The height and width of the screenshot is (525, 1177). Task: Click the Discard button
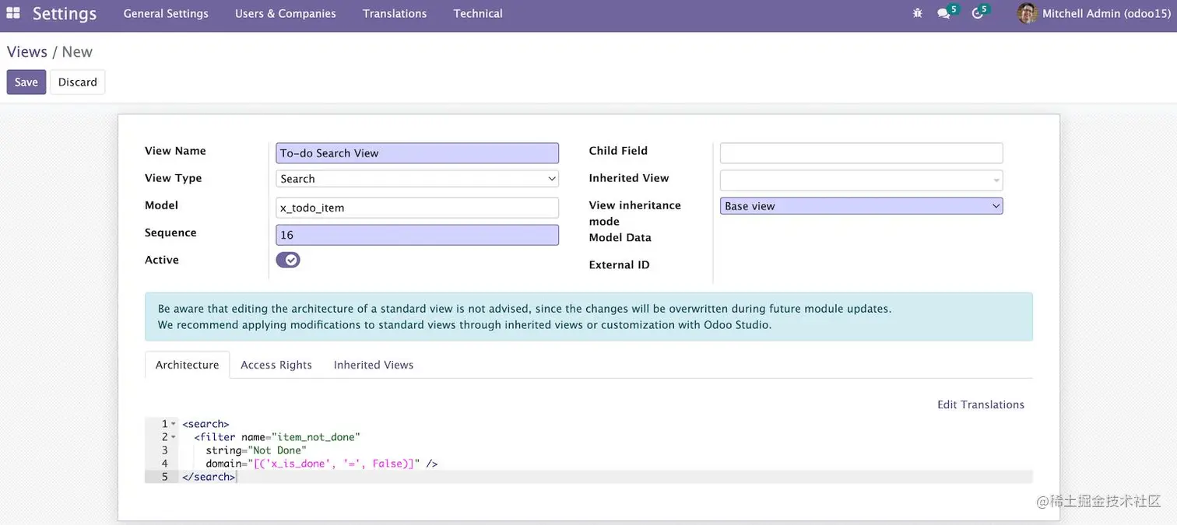point(78,82)
